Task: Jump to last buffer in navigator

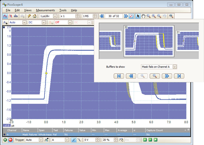Action: (x=179, y=76)
